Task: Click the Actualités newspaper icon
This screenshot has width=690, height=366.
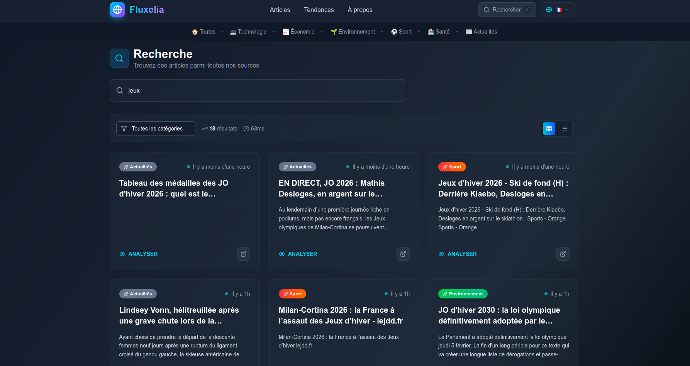Action: click(468, 31)
